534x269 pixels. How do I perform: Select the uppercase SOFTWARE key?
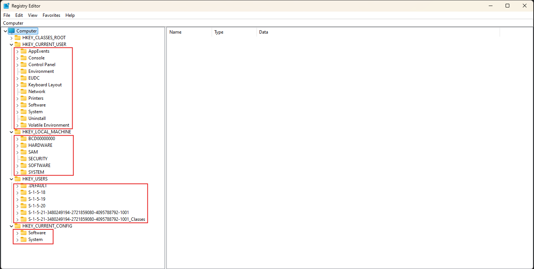(x=39, y=166)
